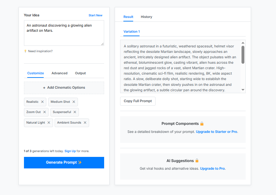Click the Generate Prompt button
Image resolution: width=276 pixels, height=195 pixels.
tap(64, 163)
